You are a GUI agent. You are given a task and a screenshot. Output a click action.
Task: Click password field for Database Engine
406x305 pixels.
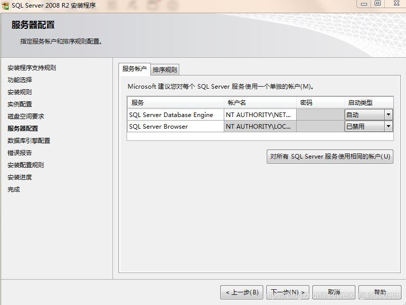320,115
